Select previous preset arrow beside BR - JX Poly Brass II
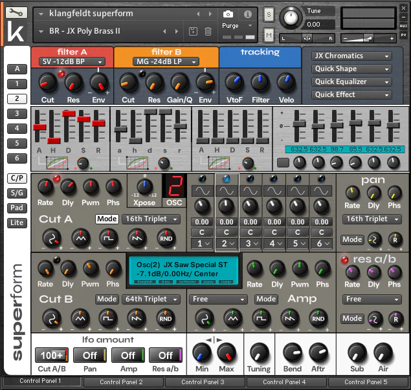411x390 pixels. point(164,32)
